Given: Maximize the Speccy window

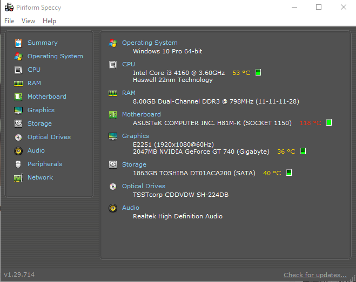Looking at the screenshot, I should 319,7.
